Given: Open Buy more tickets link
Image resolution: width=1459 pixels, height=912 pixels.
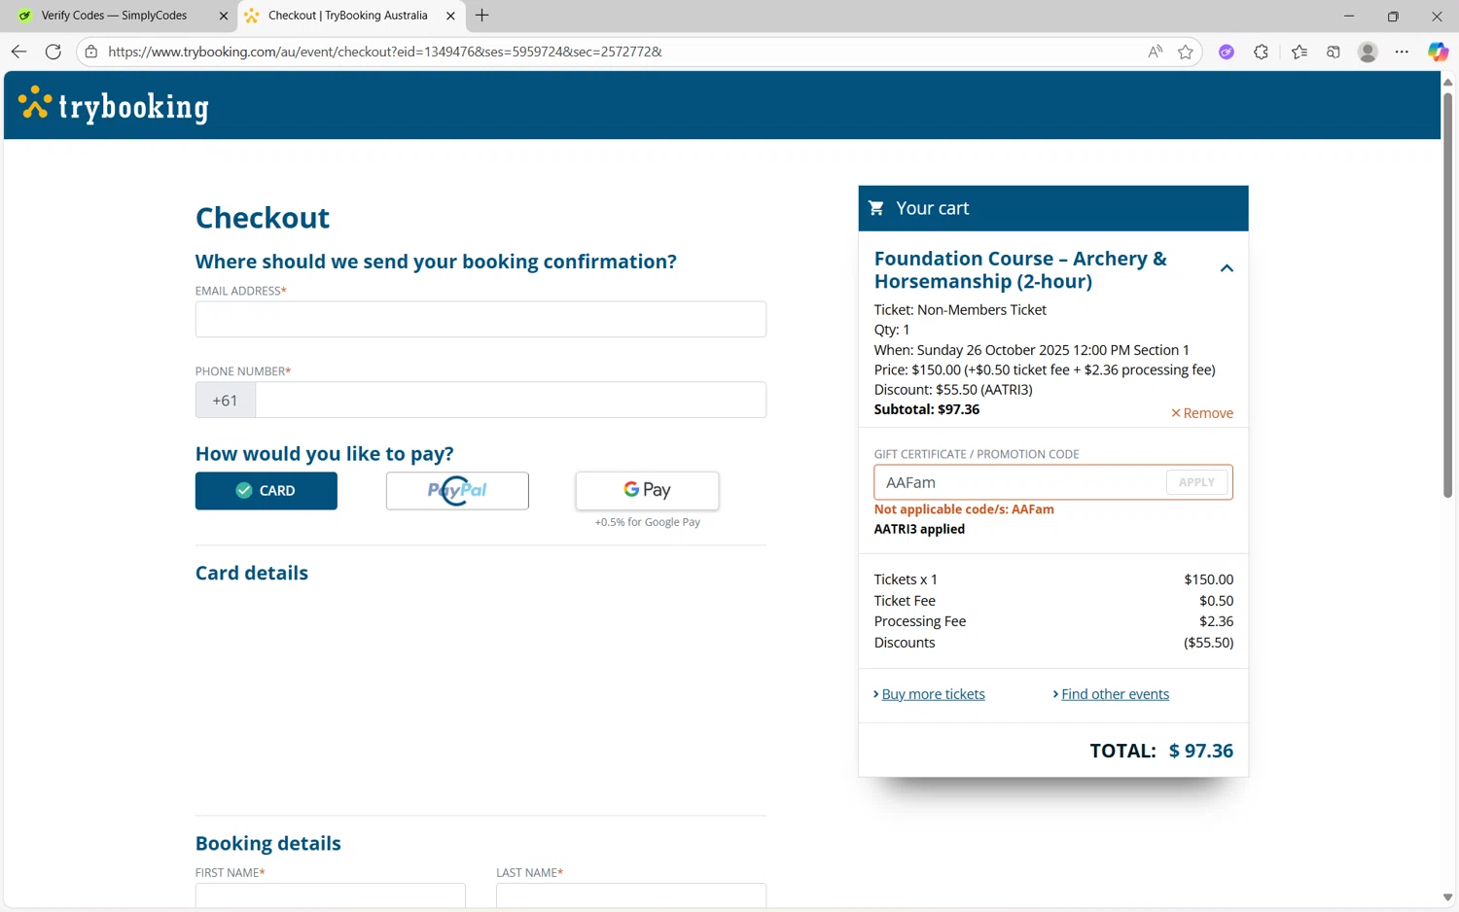Looking at the screenshot, I should point(933,694).
